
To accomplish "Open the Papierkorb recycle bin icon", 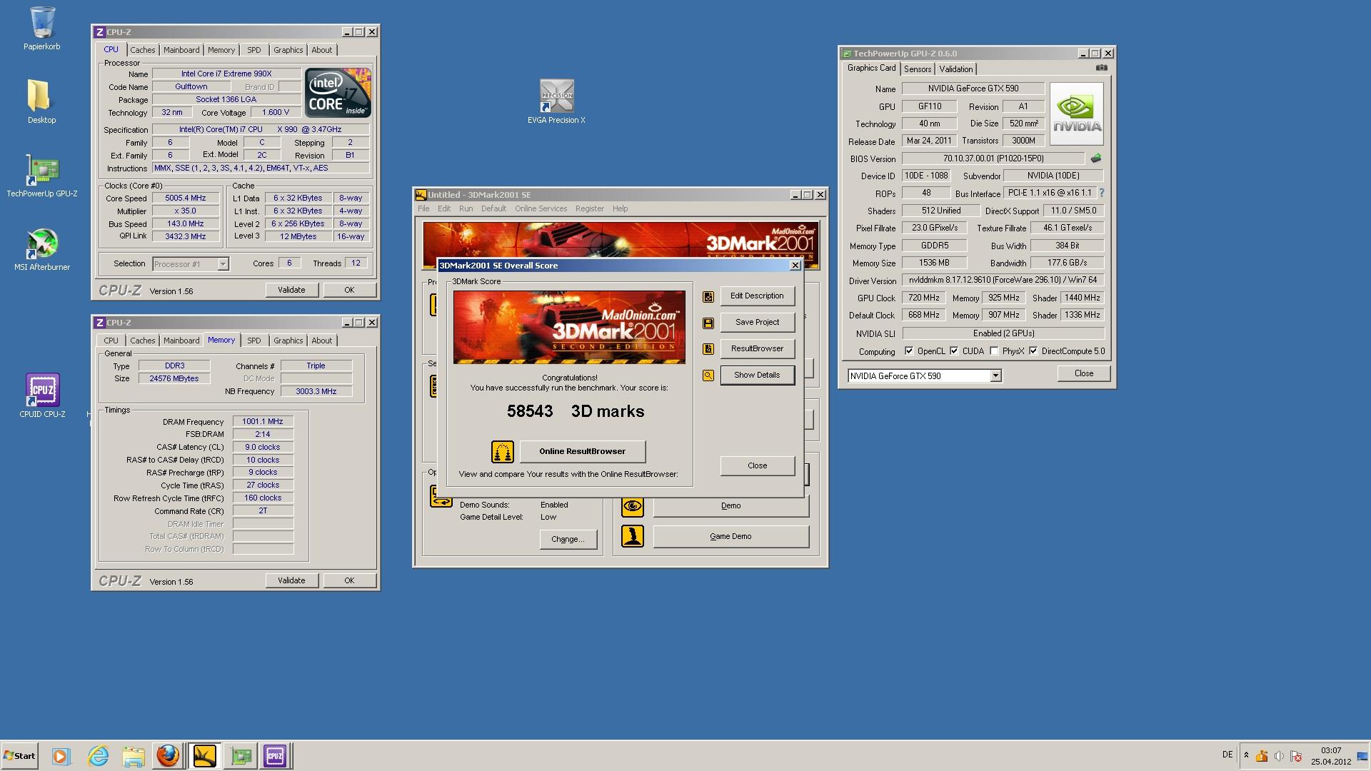I will point(41,29).
